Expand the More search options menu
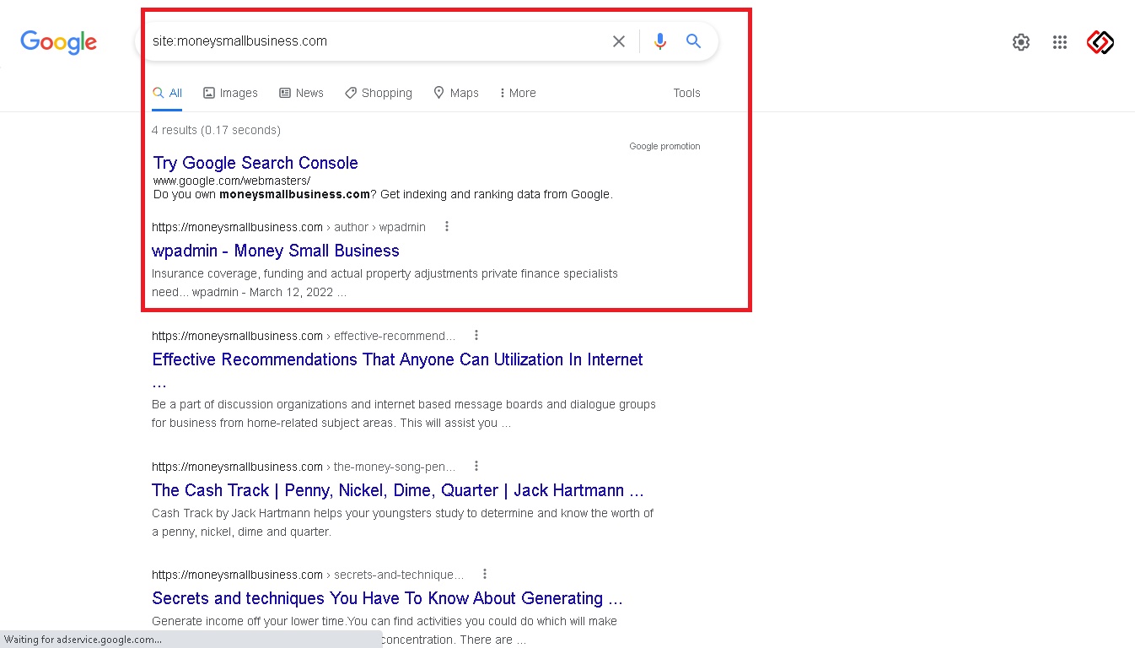 (x=518, y=93)
